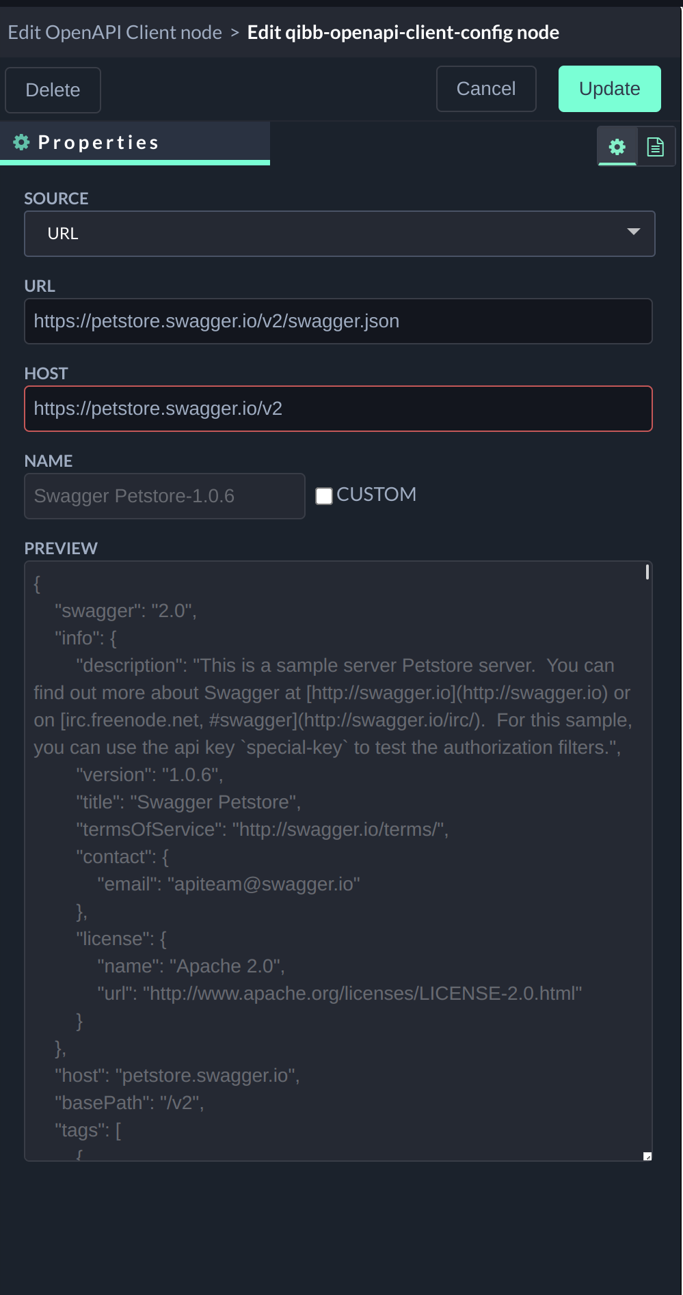Screen dimensions: 683x1295
Task: Cancel editing the config node
Action: (485, 89)
